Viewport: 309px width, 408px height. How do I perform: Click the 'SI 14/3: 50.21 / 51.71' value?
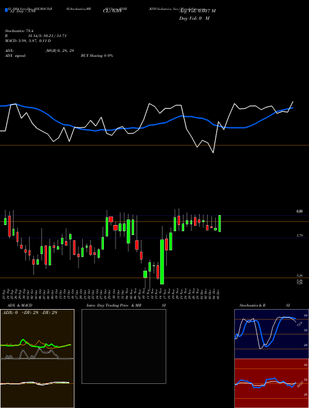(x=48, y=36)
